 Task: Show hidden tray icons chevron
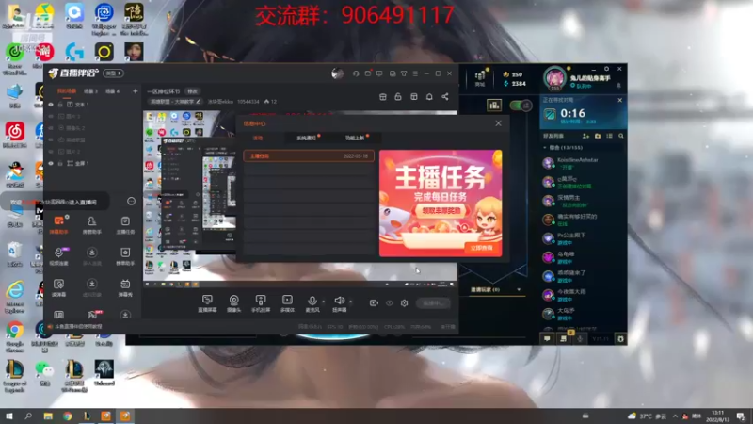(675, 416)
